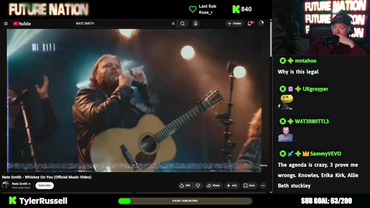
Task: Click the streamer webcam feed
Action: click(x=321, y=27)
